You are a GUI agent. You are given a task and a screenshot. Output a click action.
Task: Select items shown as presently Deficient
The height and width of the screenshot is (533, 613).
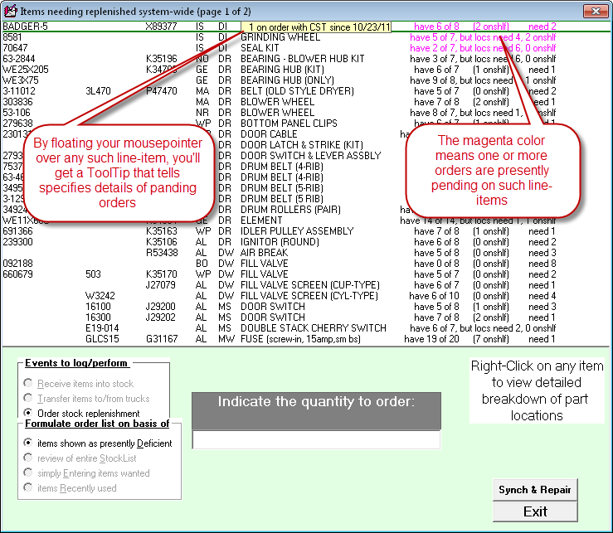pos(30,443)
